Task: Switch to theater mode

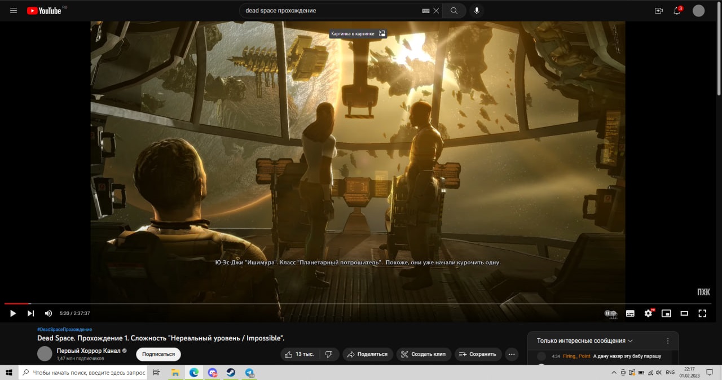Action: pyautogui.click(x=684, y=313)
